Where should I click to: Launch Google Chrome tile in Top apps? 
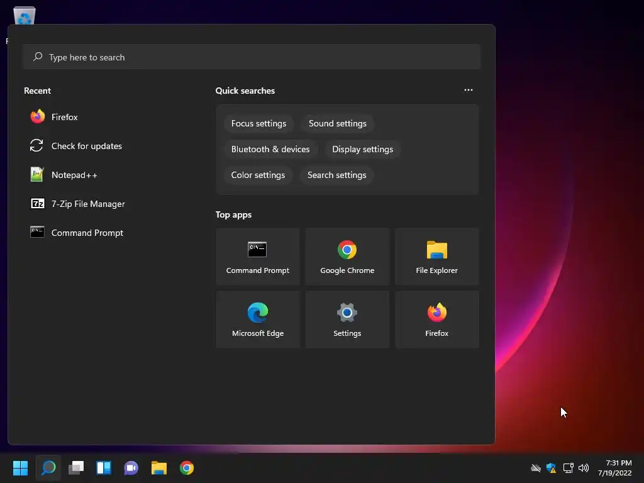pos(347,257)
